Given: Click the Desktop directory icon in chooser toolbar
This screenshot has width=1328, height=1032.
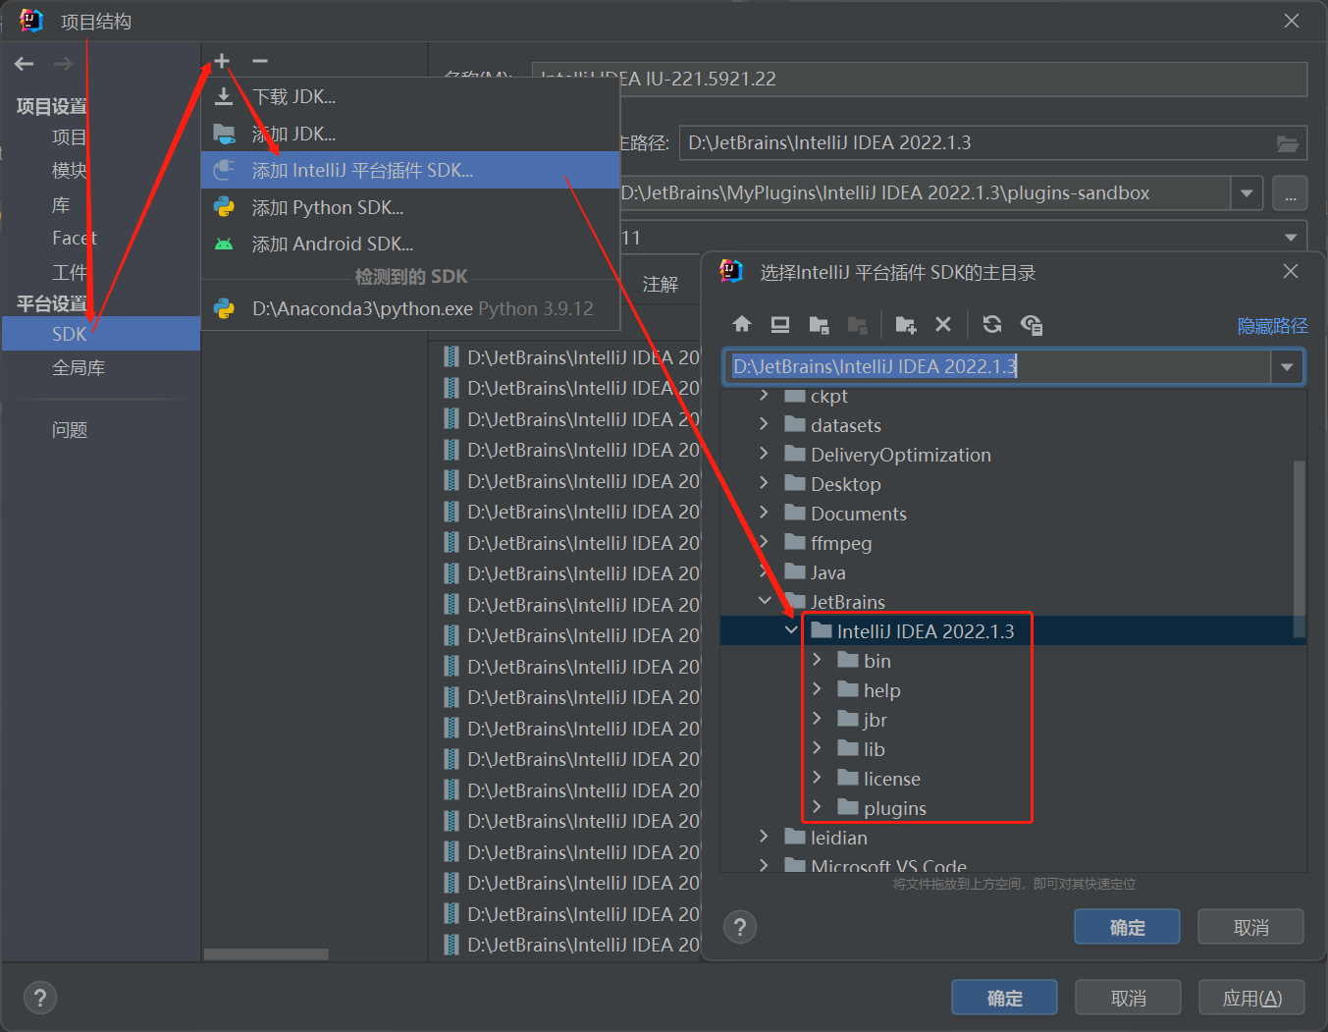Looking at the screenshot, I should (780, 324).
